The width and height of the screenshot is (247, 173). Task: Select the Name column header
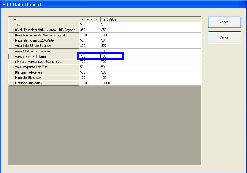44,19
